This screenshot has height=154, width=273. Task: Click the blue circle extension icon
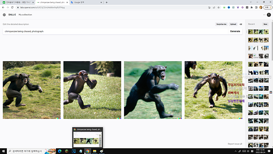click(229, 8)
